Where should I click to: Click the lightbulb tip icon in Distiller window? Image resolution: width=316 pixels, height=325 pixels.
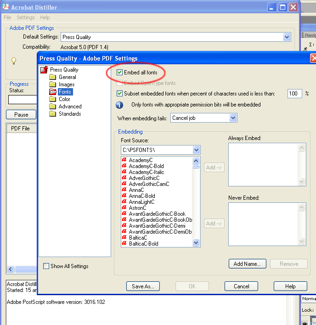14,61
